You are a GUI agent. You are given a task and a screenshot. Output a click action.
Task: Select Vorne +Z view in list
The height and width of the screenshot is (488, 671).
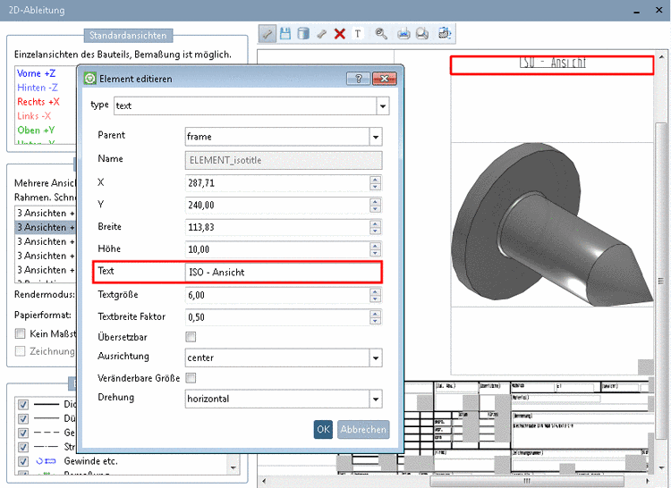37,74
